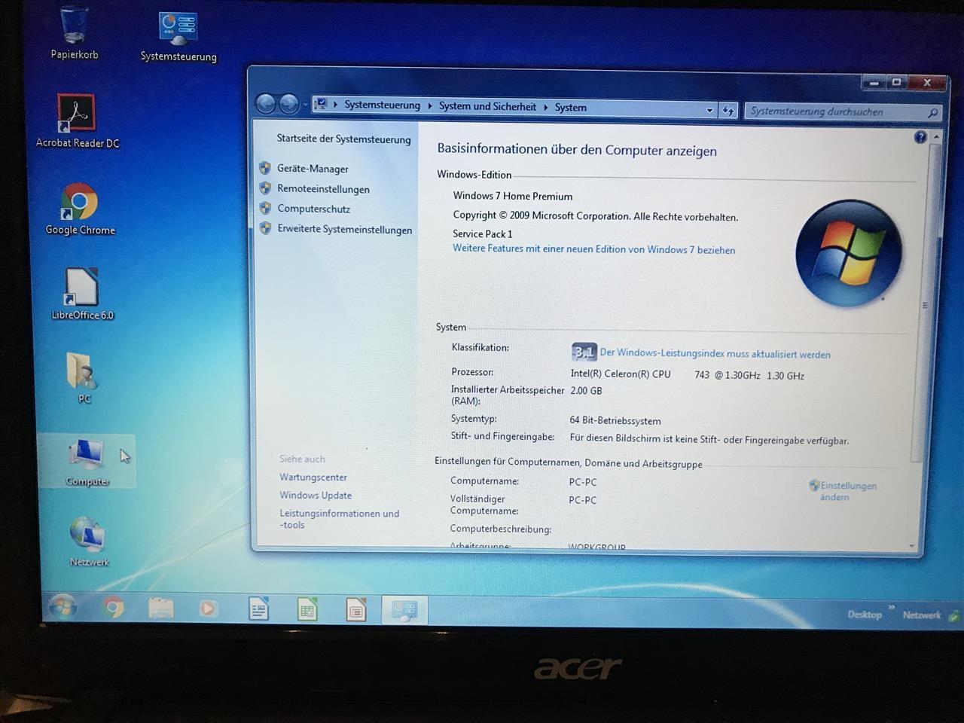Screen dimensions: 964x723
Task: Open the Windows Start menu orb
Action: click(x=63, y=607)
